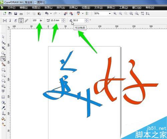Increase the 10.5 mm width with up arrow

click(x=63, y=19)
